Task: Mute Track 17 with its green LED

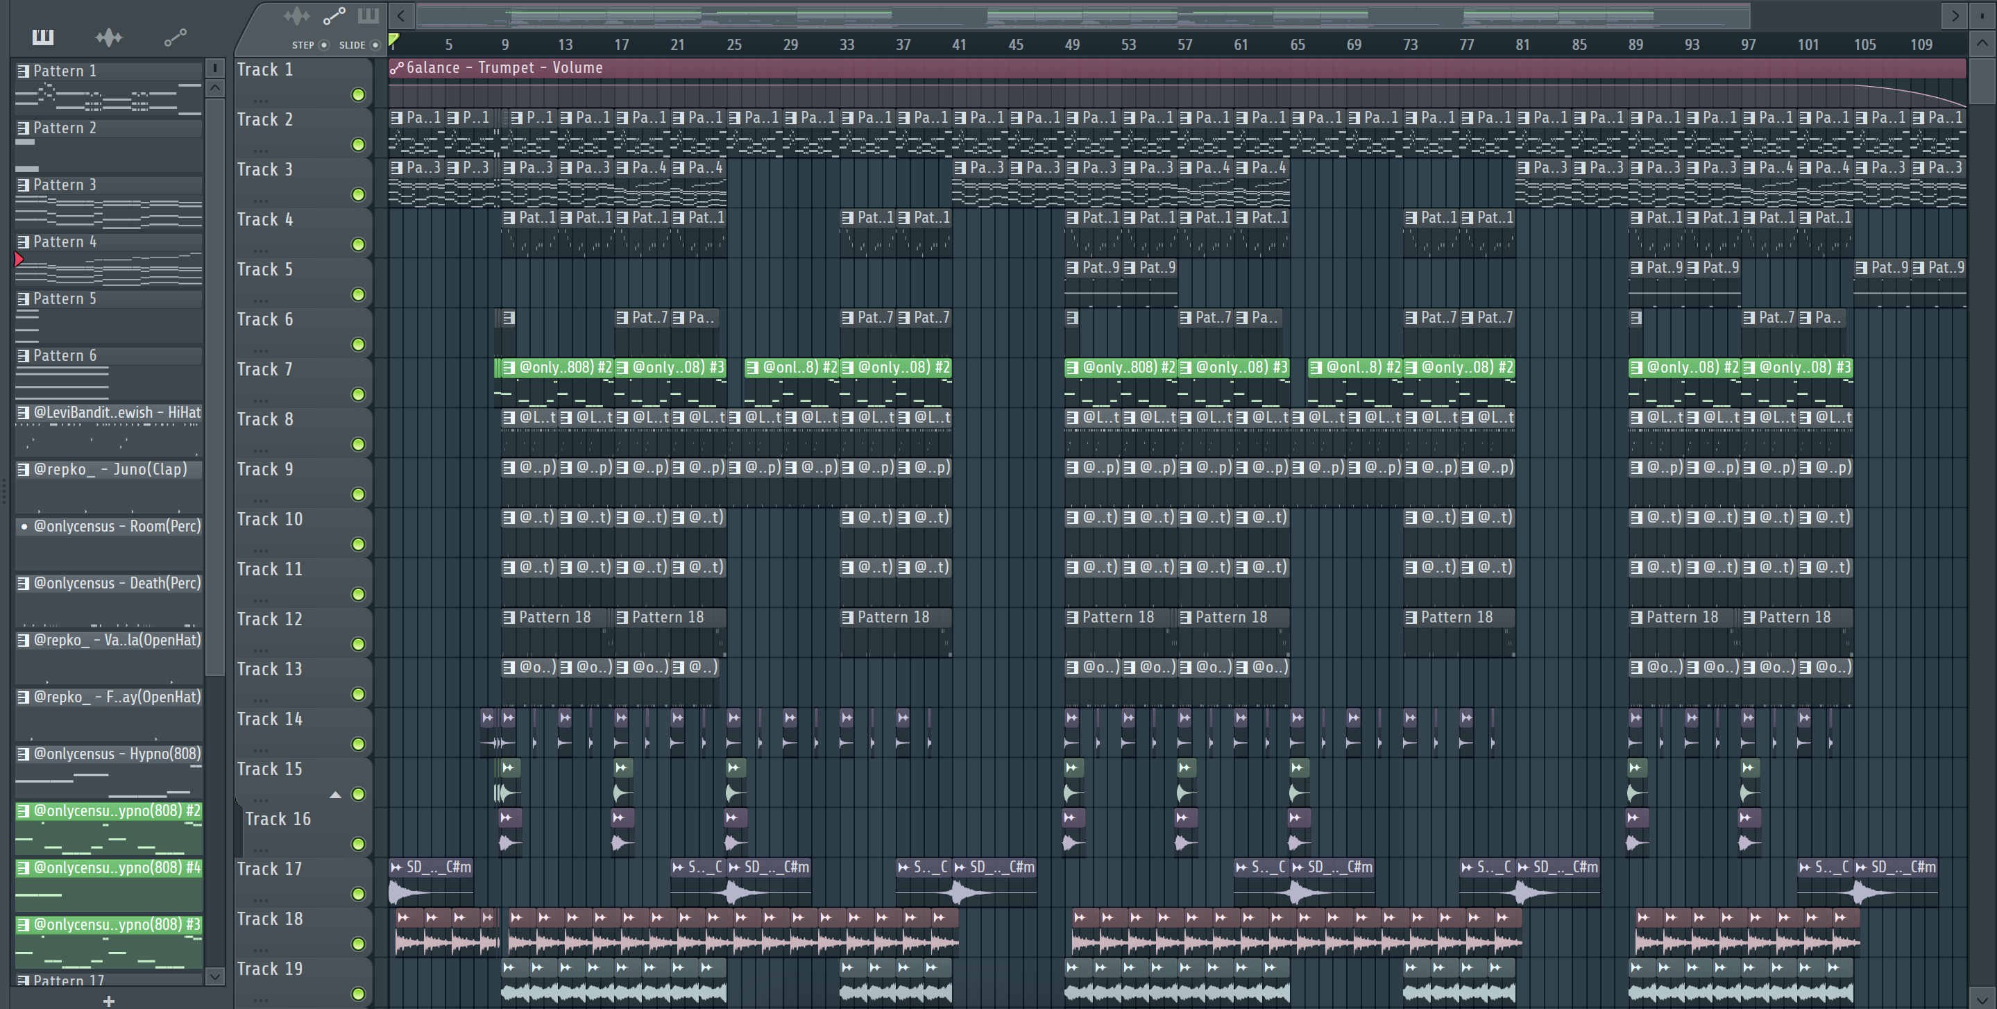Action: tap(358, 893)
